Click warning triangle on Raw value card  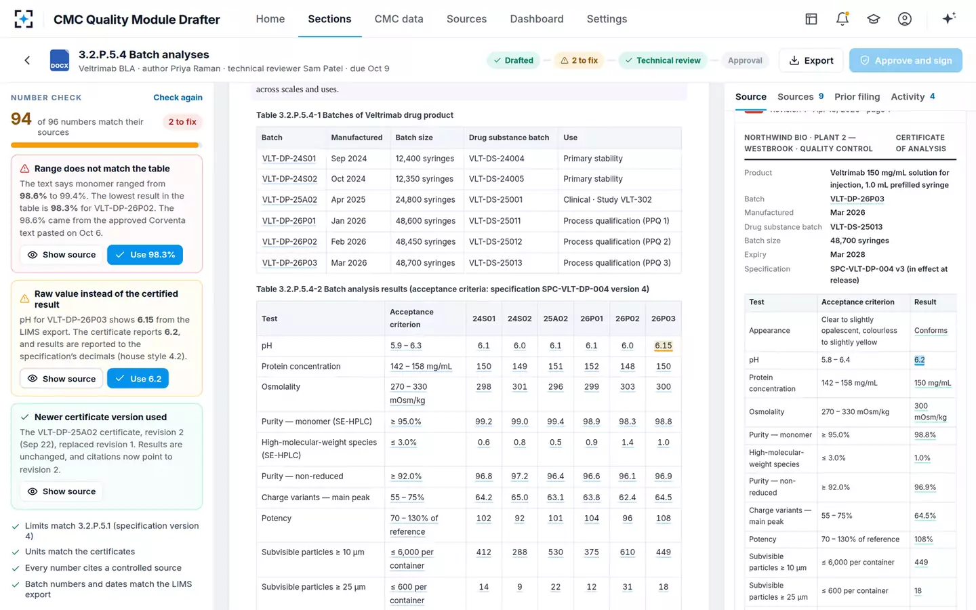[25, 299]
